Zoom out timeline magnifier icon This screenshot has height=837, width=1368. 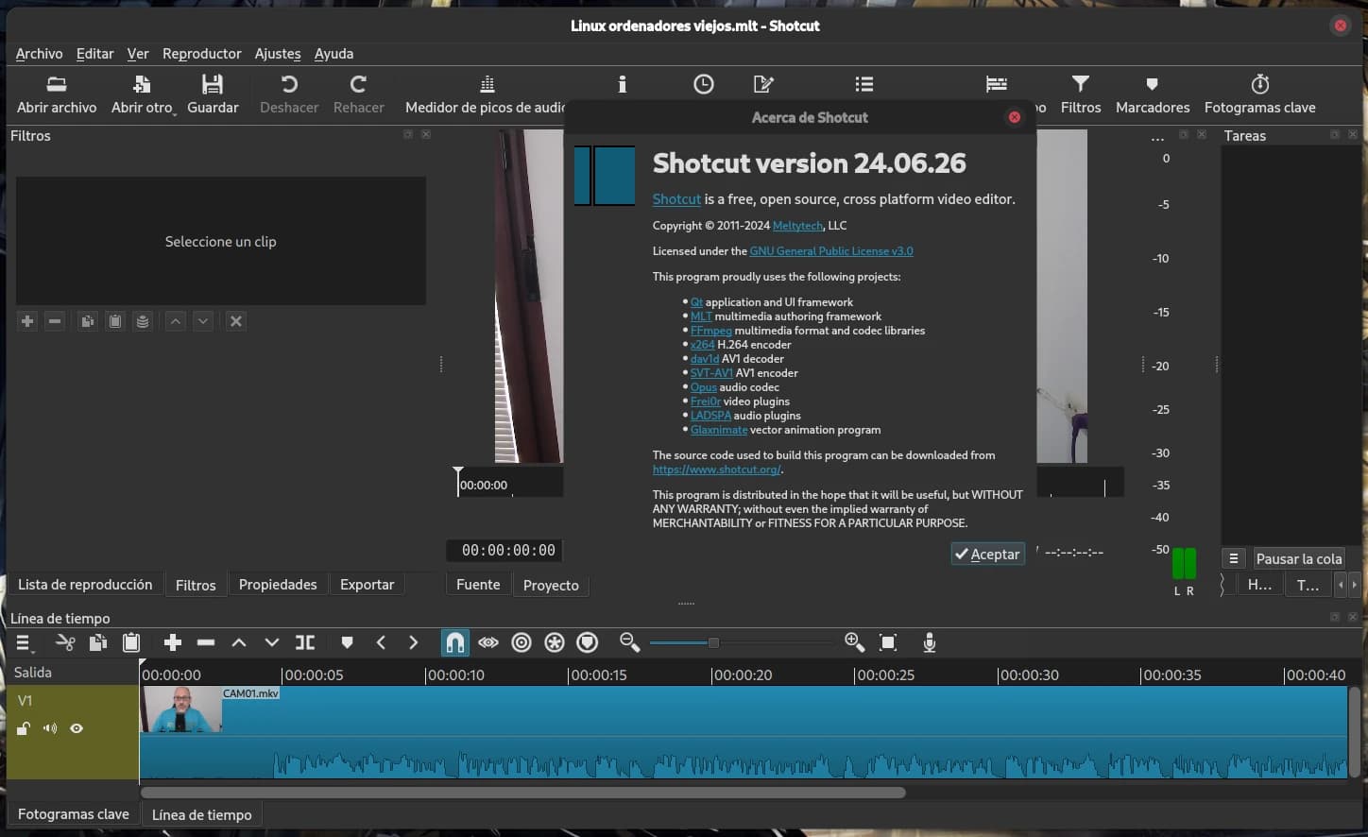pos(629,642)
